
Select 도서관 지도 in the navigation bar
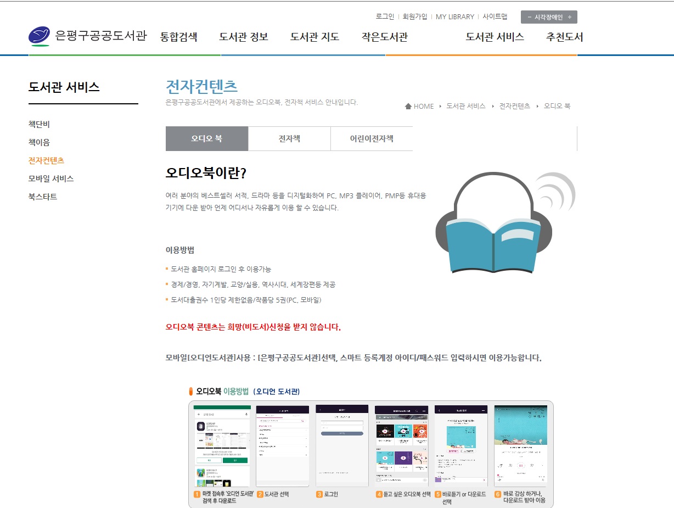(314, 37)
